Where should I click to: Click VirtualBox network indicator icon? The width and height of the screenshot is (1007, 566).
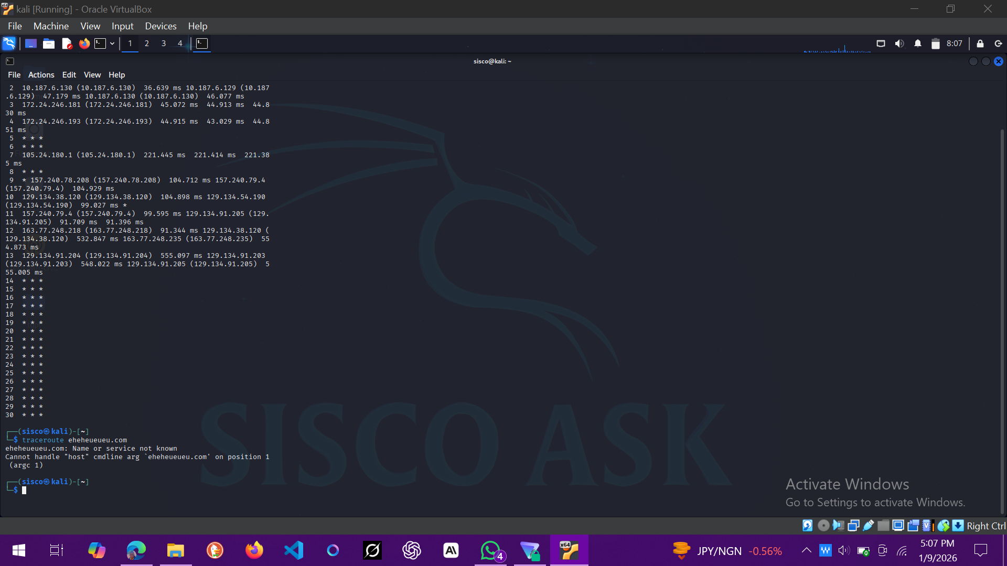(853, 526)
